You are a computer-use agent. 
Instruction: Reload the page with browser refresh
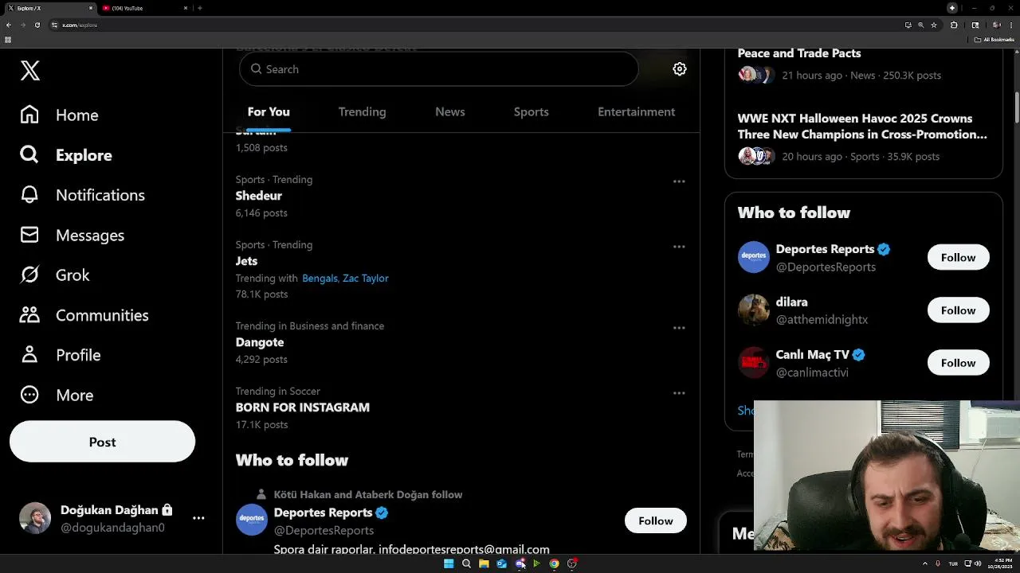coord(37,25)
